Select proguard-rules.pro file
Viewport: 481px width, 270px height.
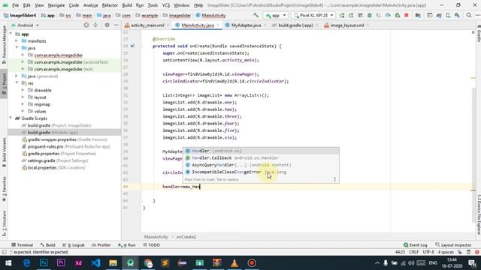[x=66, y=147]
